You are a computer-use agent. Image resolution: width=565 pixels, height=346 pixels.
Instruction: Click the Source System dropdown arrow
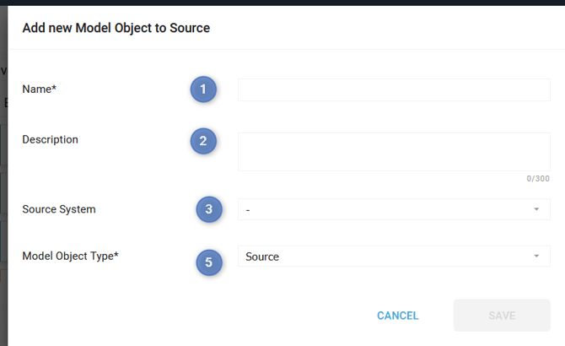[536, 209]
